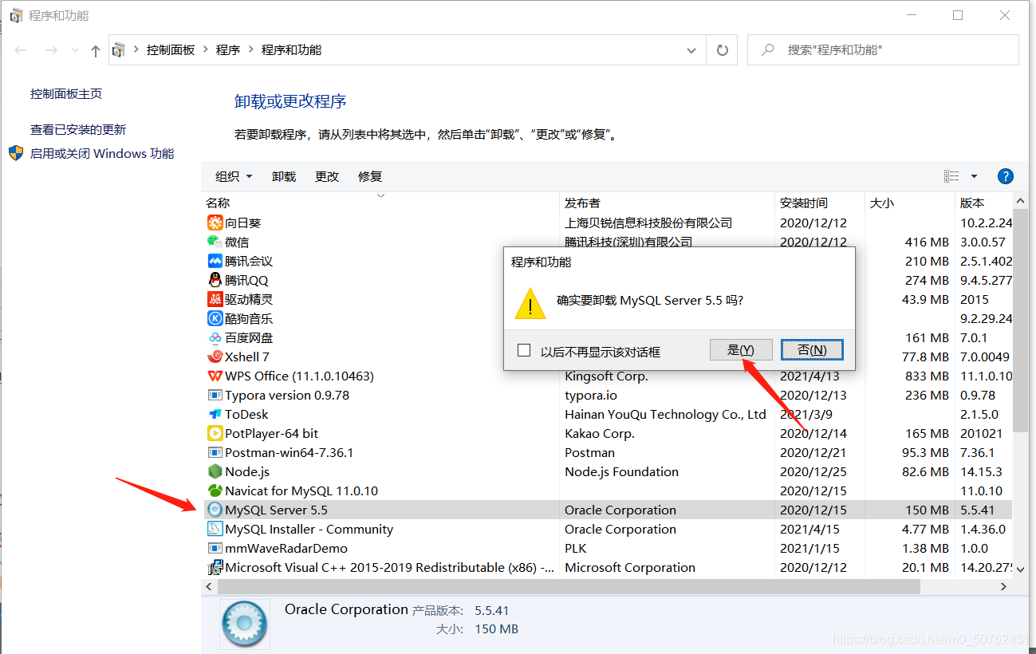
Task: Check 以后不再显示该对话框 checkbox
Action: [524, 350]
